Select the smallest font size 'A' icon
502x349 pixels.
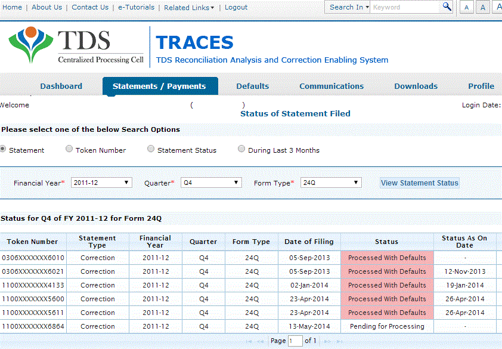tap(466, 7)
